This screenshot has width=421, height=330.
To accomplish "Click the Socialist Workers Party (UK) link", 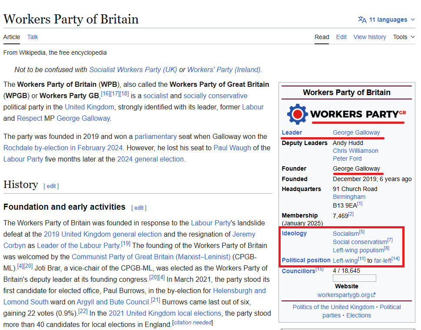I will [x=133, y=69].
